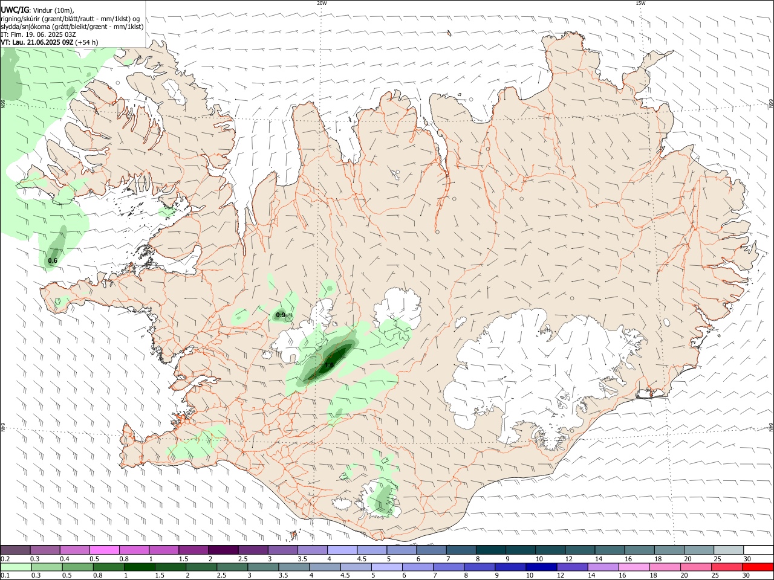Viewport: 774px width, 580px height.
Task: Click the darkest green 1 swatch in lower legend
Action: click(x=139, y=567)
